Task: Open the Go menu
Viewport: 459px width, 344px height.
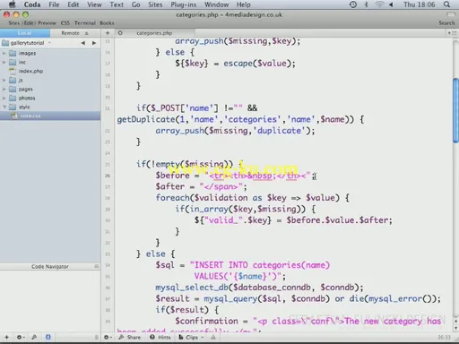Action: coord(135,4)
